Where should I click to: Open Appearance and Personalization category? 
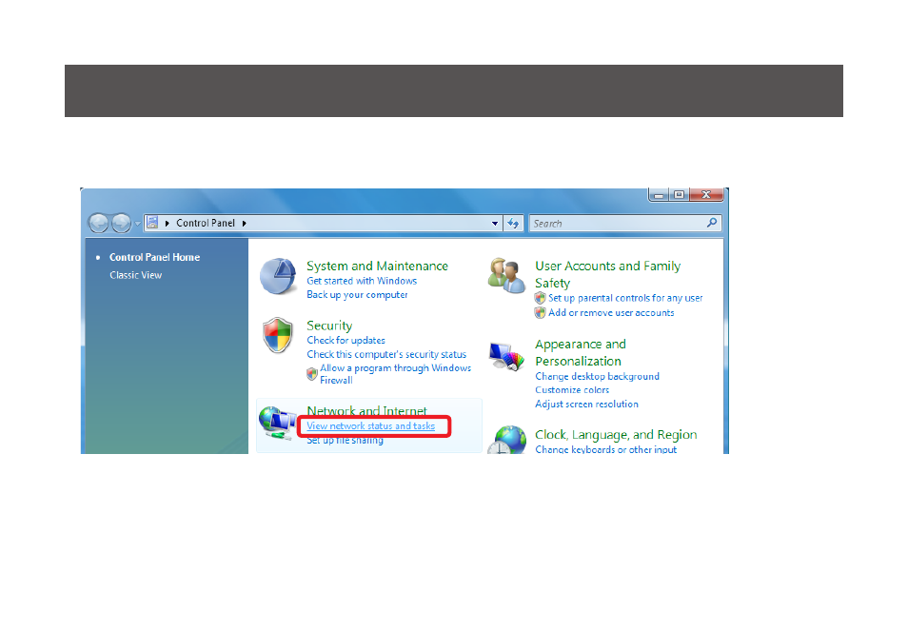(581, 353)
